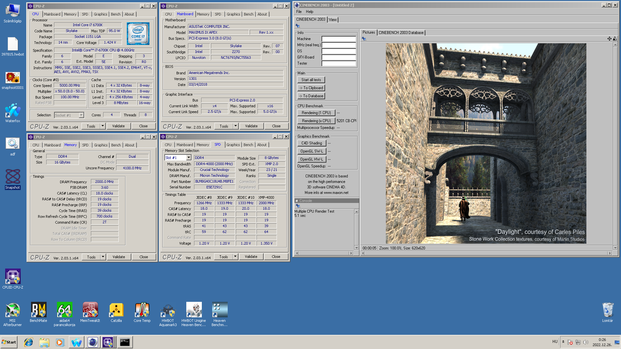The image size is (621, 349).
Task: Switch to the View tab in CINEBENCH
Action: pyautogui.click(x=332, y=20)
